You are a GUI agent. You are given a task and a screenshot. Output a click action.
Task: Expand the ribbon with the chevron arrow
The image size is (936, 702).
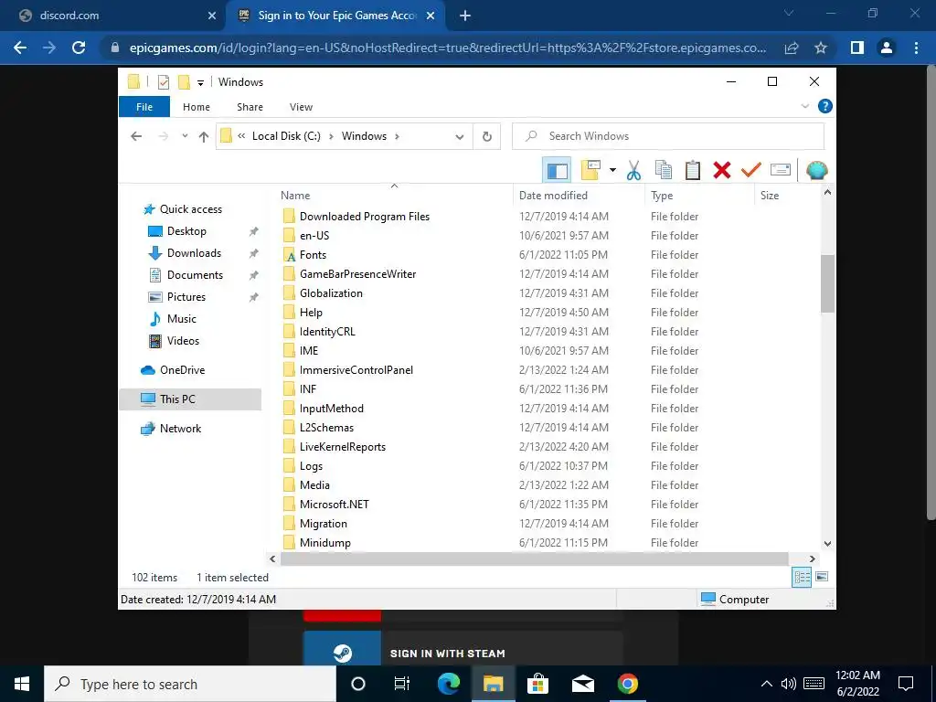(x=804, y=106)
